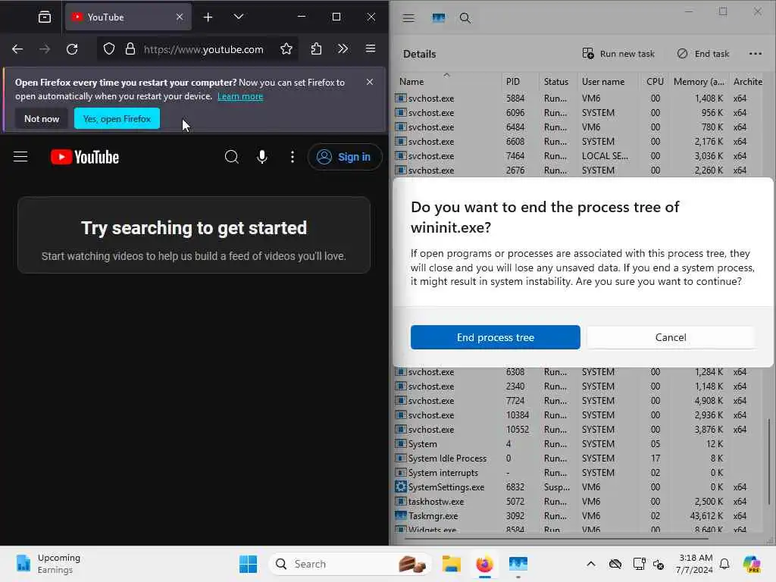This screenshot has width=776, height=582.
Task: Show hidden system tray icons
Action: [591, 564]
